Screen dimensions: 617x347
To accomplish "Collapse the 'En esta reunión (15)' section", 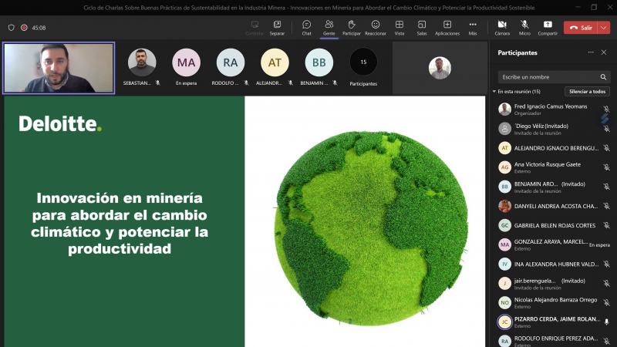I will (x=494, y=92).
